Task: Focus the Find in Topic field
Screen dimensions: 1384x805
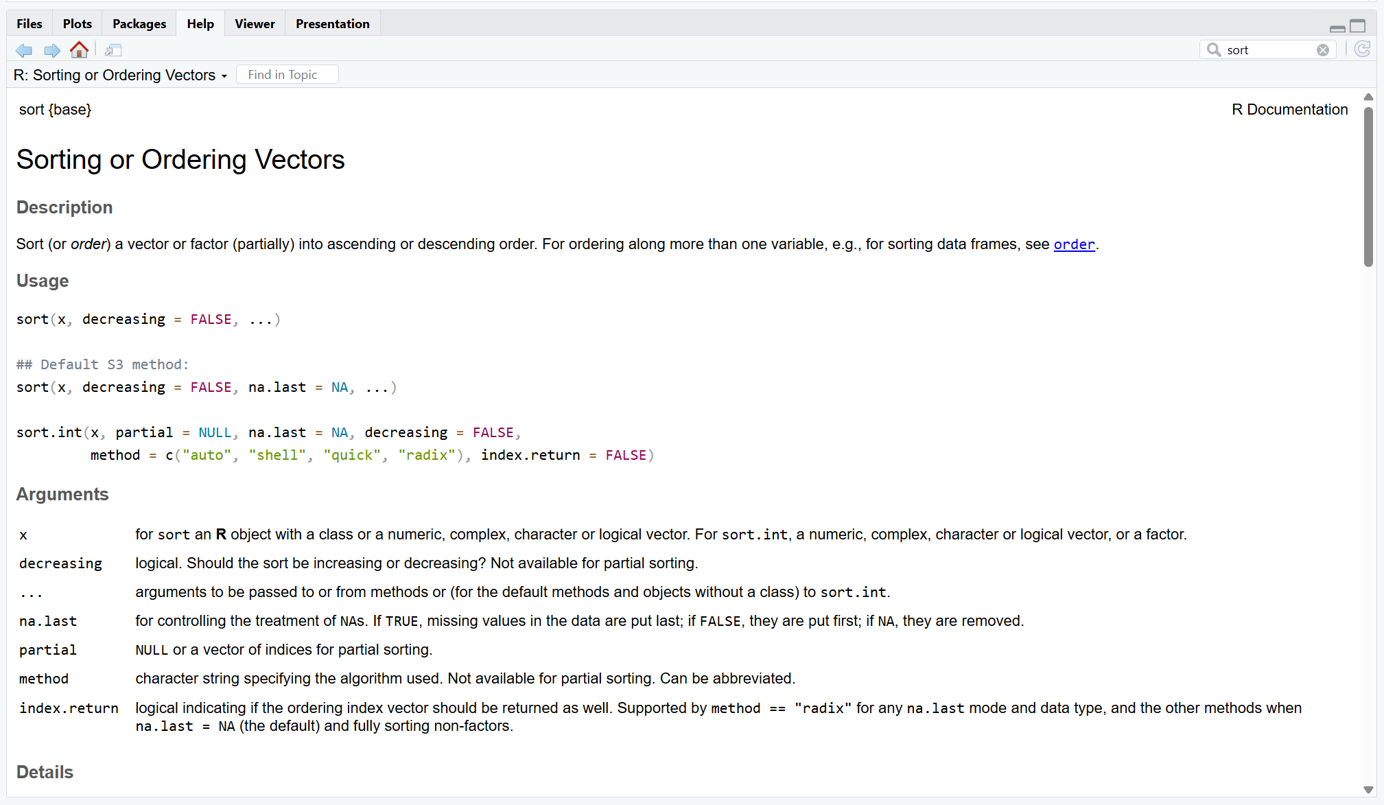Action: point(287,74)
